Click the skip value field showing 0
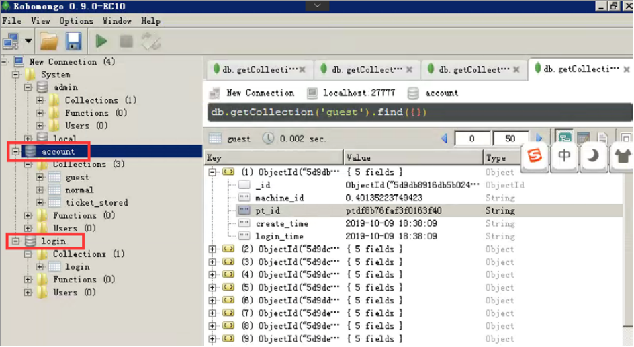 tap(472, 139)
